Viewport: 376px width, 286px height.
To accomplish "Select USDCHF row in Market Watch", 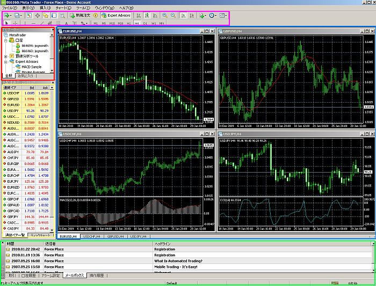I will click(26, 93).
